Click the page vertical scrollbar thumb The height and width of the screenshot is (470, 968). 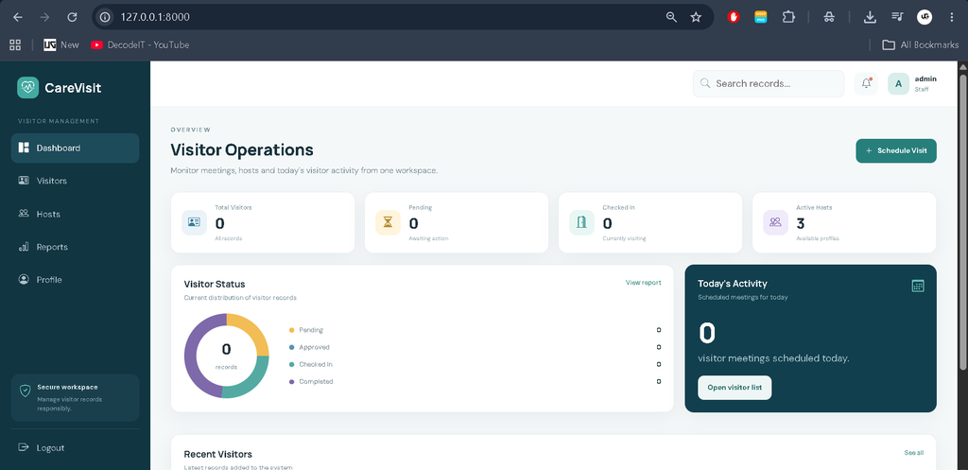(x=962, y=222)
